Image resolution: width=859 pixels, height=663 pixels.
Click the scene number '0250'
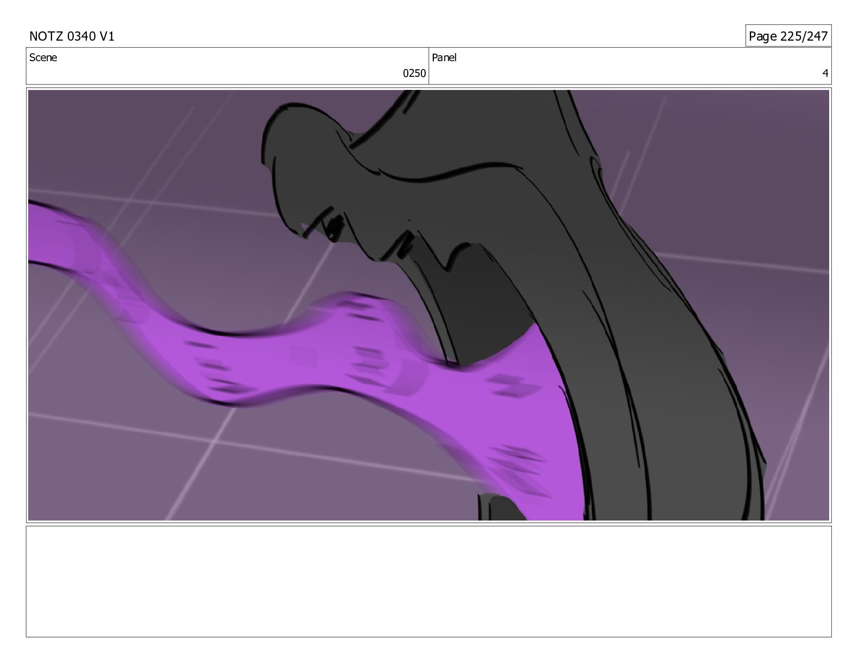[x=414, y=74]
